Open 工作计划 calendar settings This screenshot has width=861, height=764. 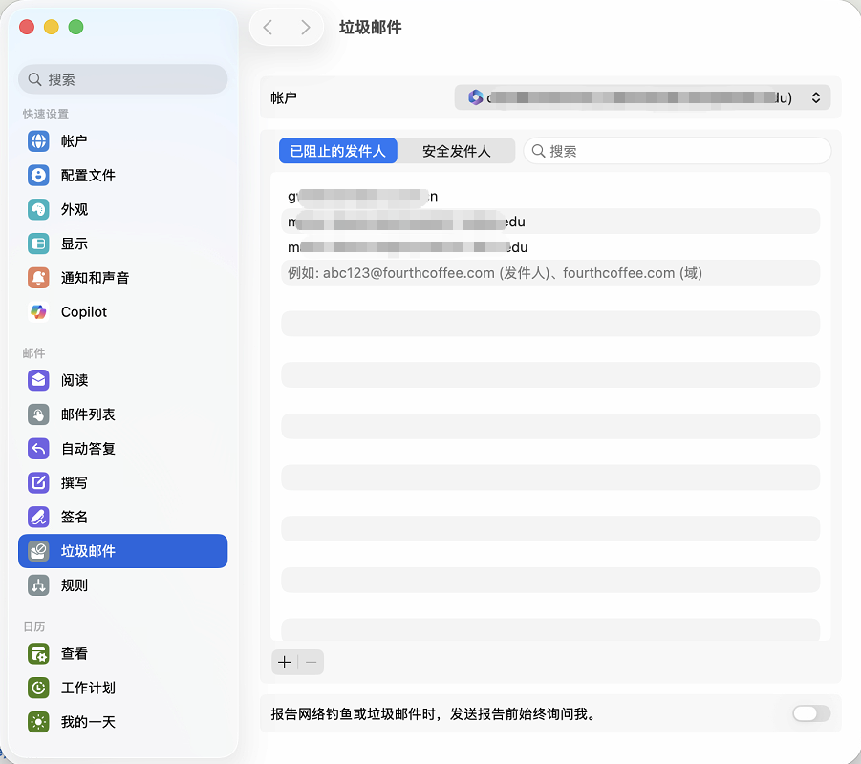coord(88,688)
